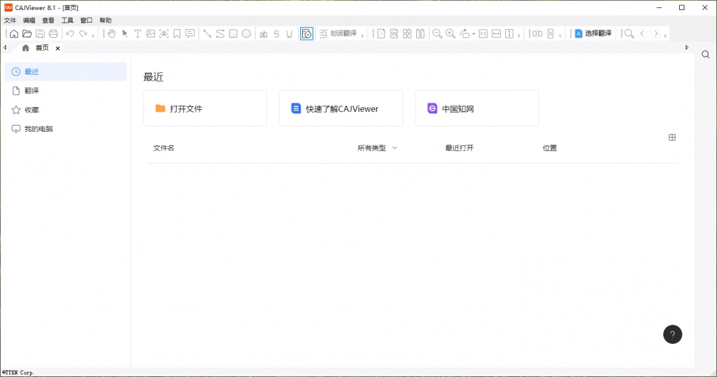Open a file via toolbar folder icon
Viewport: 717px width, 377px height.
click(x=27, y=34)
